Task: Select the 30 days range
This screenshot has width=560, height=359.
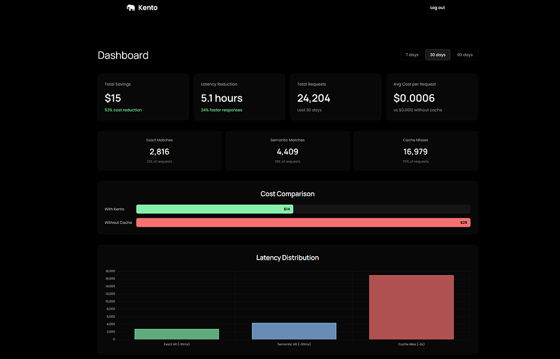Action: [x=437, y=54]
